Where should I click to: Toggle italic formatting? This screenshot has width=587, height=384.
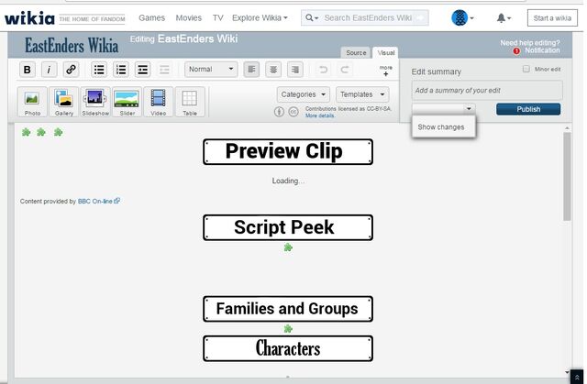[x=49, y=70]
